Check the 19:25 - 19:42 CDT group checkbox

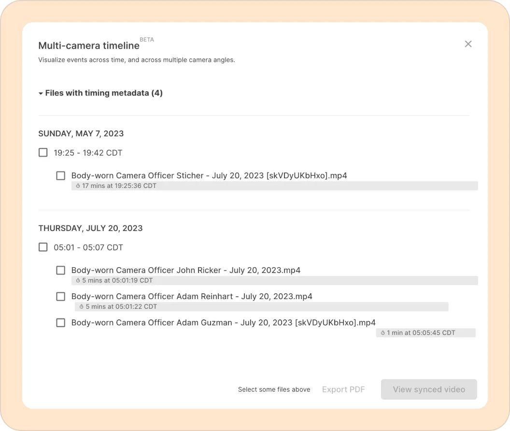pos(43,153)
